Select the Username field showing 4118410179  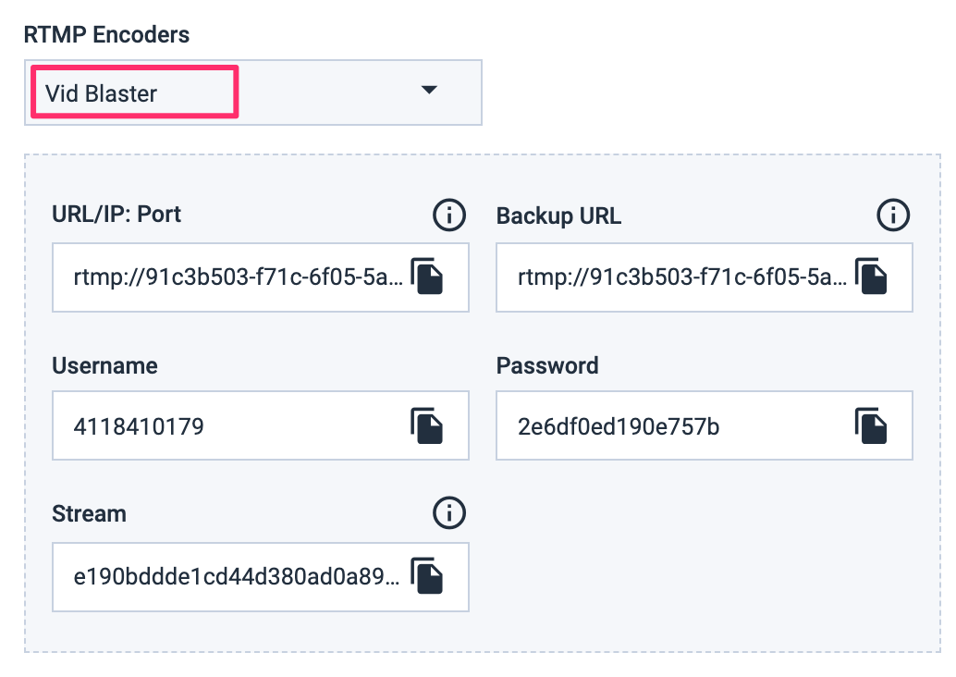pos(231,425)
